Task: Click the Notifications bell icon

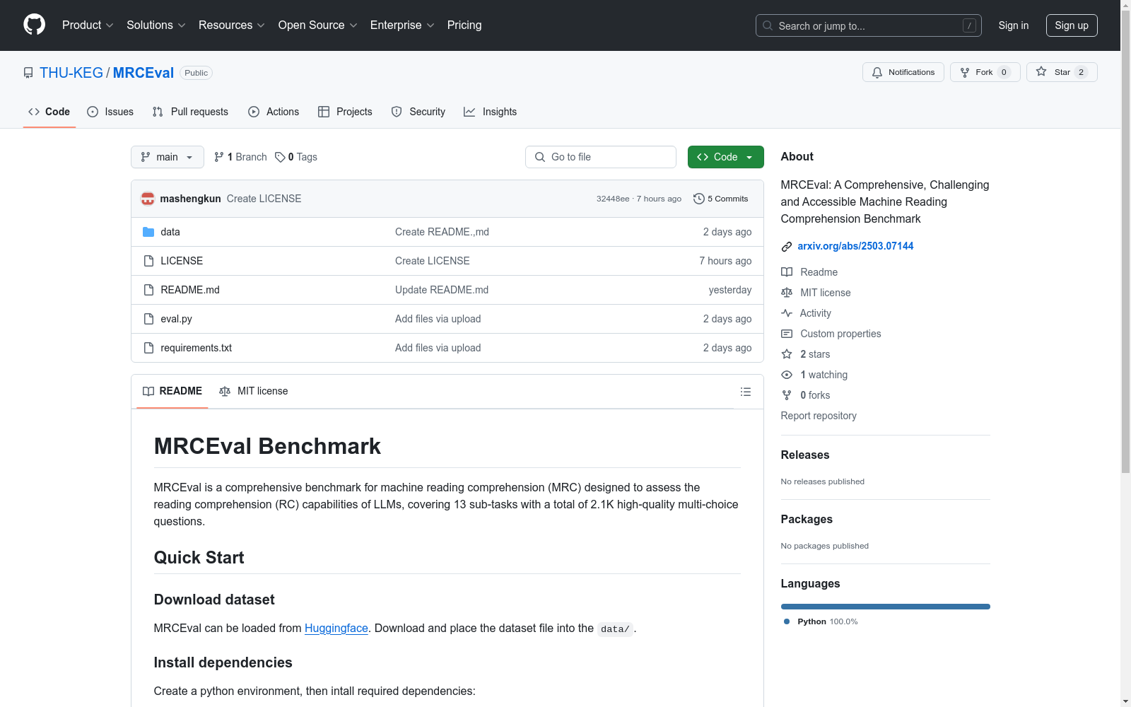Action: pos(877,72)
